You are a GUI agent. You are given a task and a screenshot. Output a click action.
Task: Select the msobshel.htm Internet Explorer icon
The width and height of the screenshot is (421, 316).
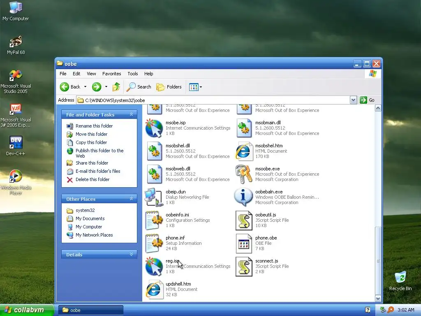coord(244,151)
